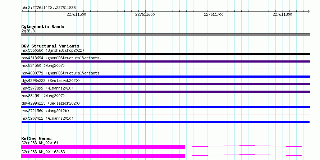This screenshot has width=320, height=160.
Task: Click the intron line of NM_001162483
Action: pos(247,155)
